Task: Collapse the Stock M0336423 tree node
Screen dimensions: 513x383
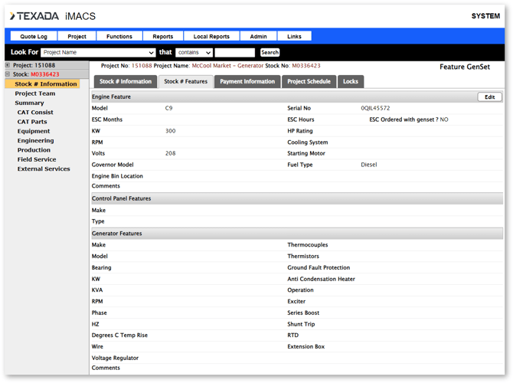Action: coord(8,74)
